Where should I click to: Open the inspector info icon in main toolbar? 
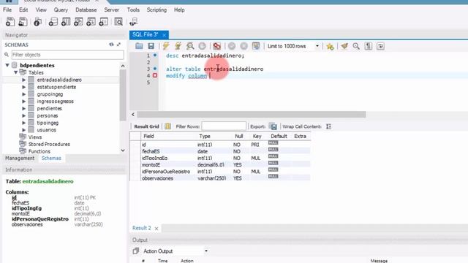(x=37, y=22)
